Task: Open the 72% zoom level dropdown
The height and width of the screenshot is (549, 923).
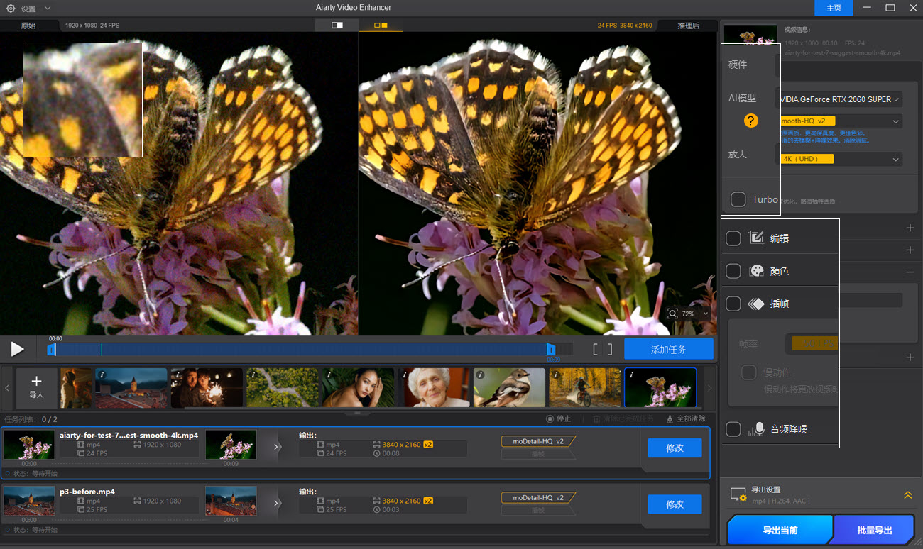Action: click(696, 314)
